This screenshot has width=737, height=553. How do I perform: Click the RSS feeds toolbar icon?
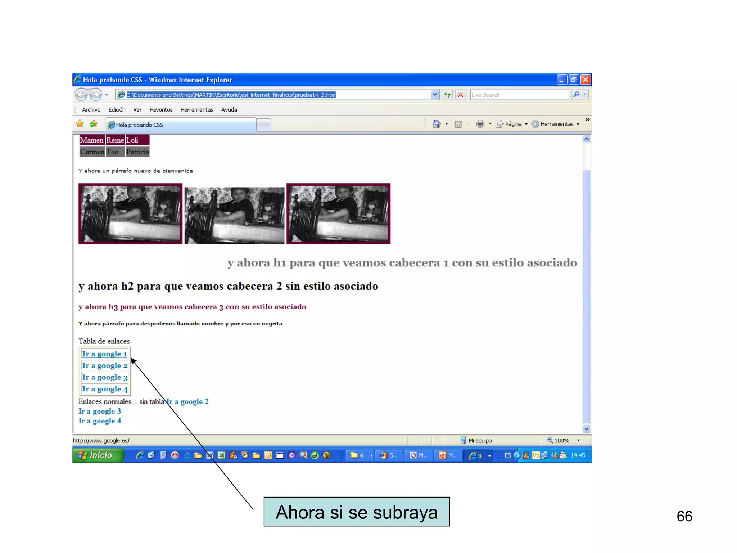[x=458, y=124]
